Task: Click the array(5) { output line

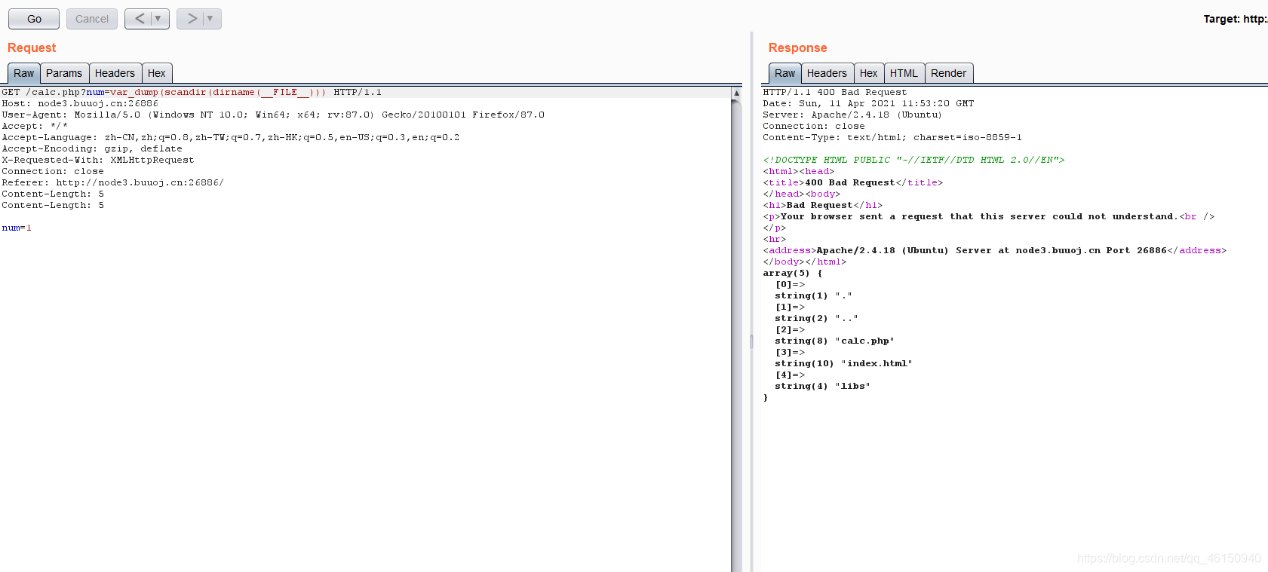Action: tap(793, 273)
